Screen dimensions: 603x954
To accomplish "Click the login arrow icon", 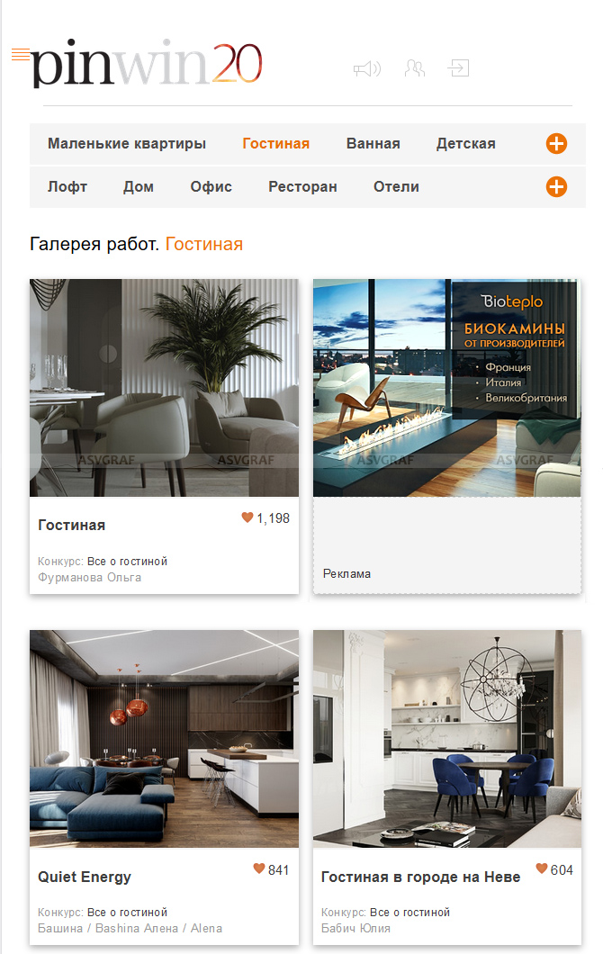I will point(458,67).
